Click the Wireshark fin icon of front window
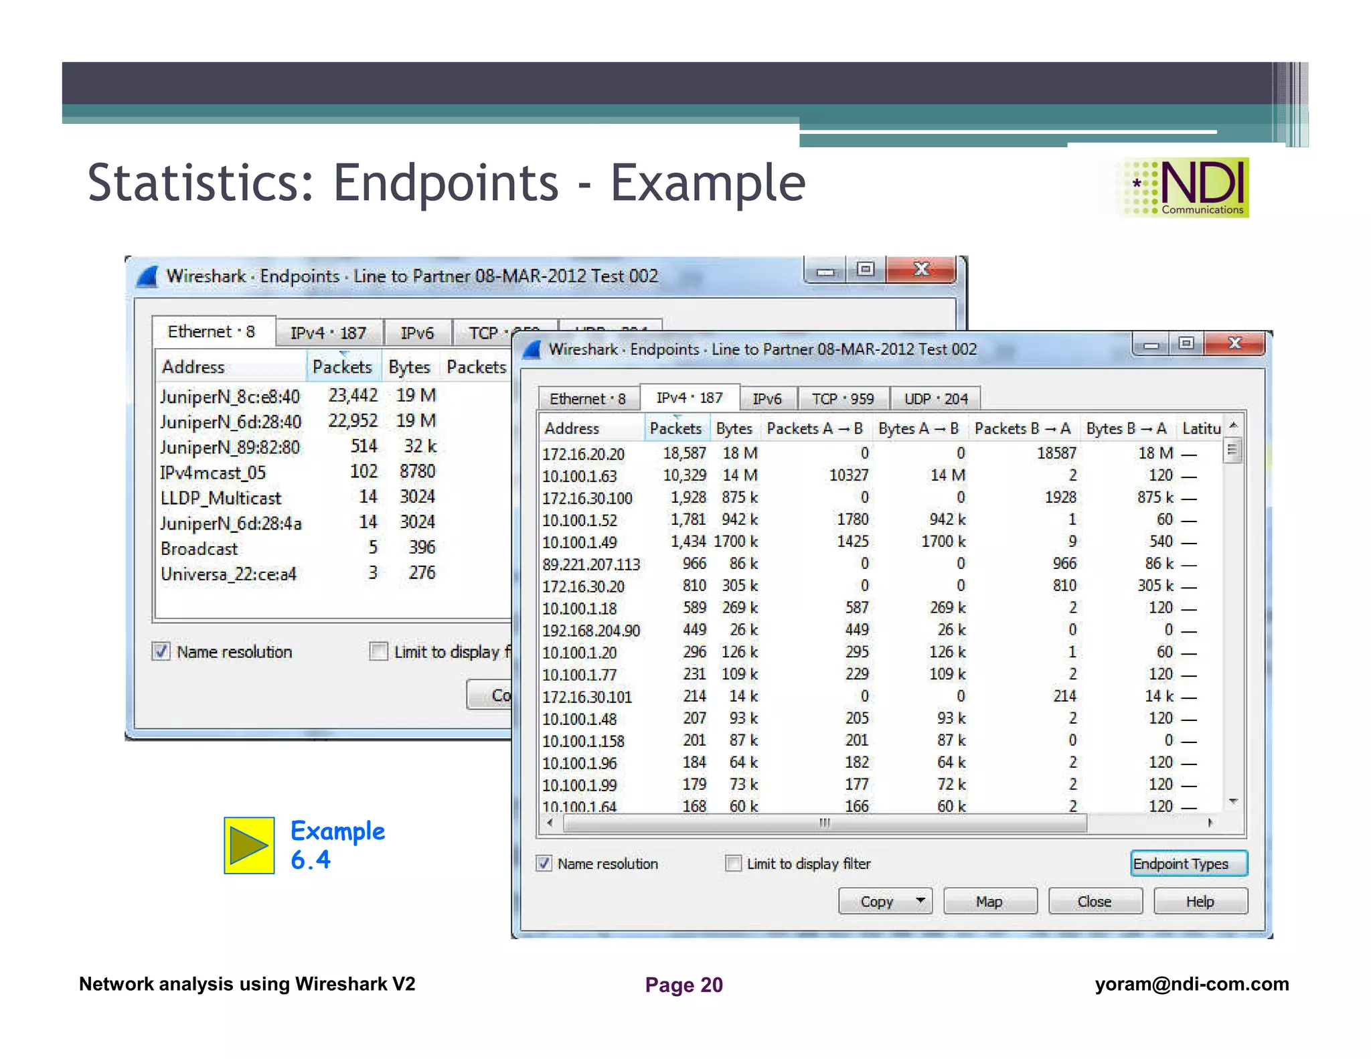1371x1059 pixels. (x=532, y=349)
